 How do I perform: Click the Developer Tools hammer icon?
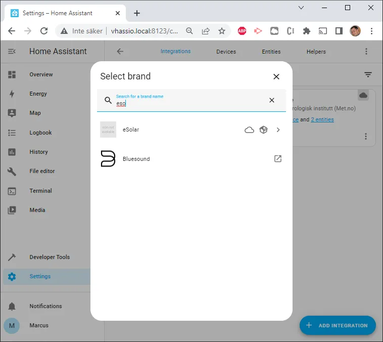[x=12, y=257]
